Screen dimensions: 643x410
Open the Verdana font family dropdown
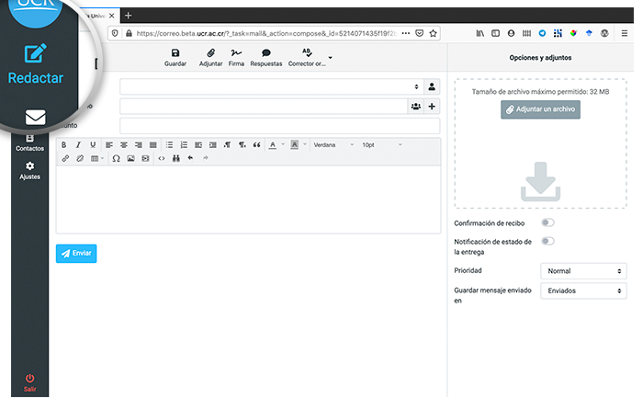(x=333, y=144)
